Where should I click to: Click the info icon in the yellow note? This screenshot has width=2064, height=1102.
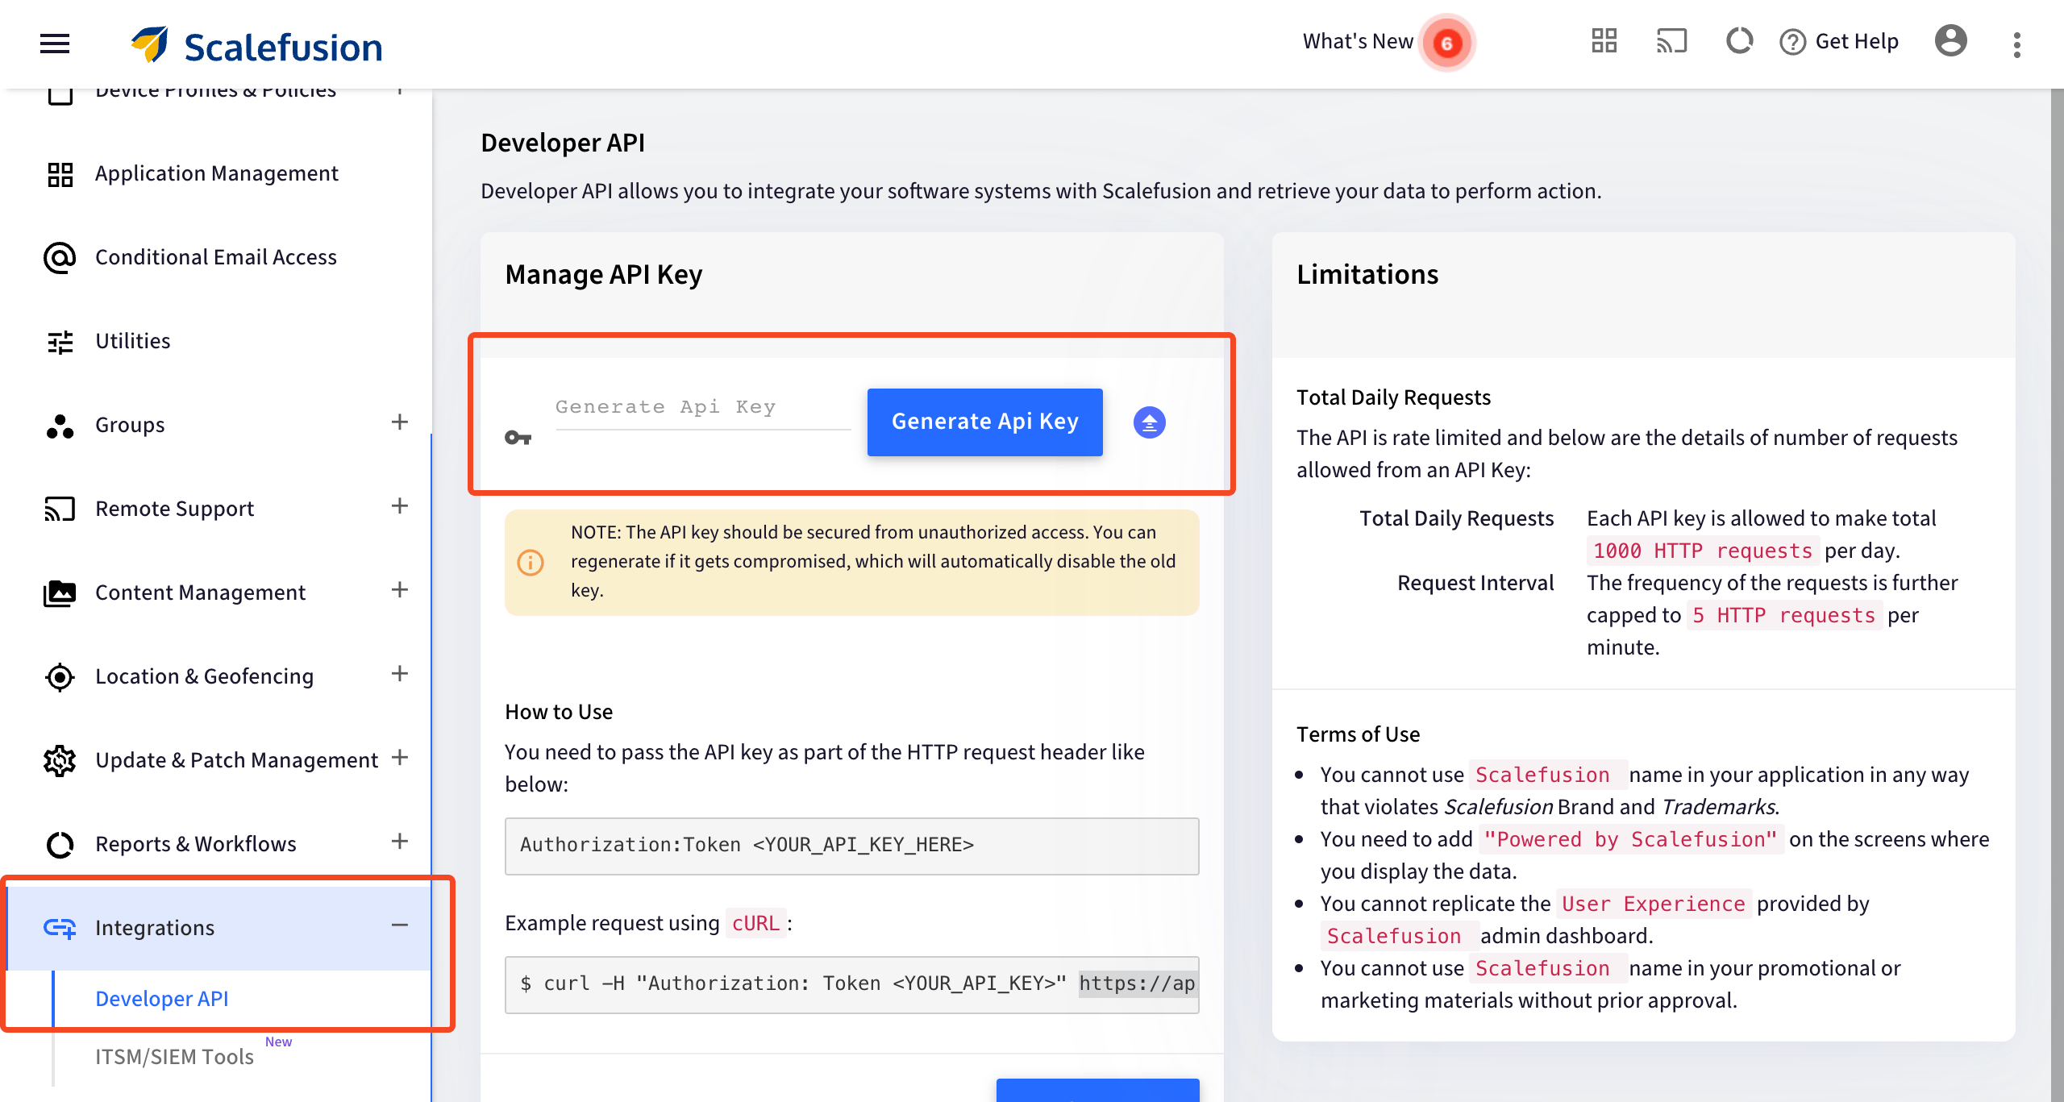(530, 562)
